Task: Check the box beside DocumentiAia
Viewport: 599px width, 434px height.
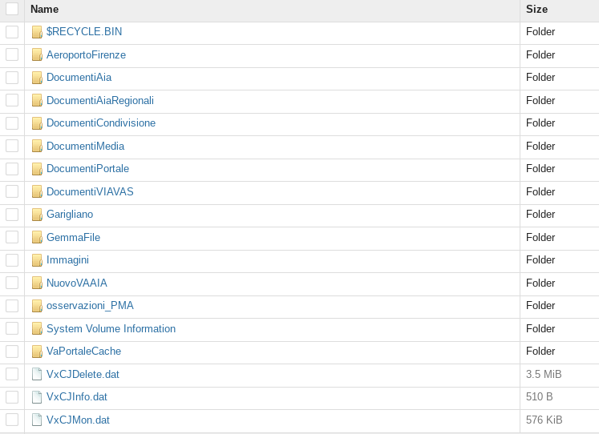Action: click(12, 78)
